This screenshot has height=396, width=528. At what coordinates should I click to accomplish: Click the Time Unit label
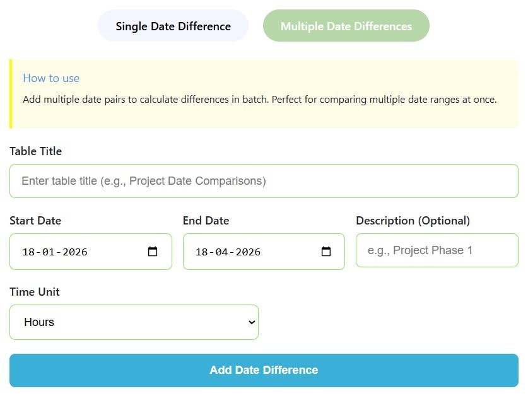[x=35, y=292]
